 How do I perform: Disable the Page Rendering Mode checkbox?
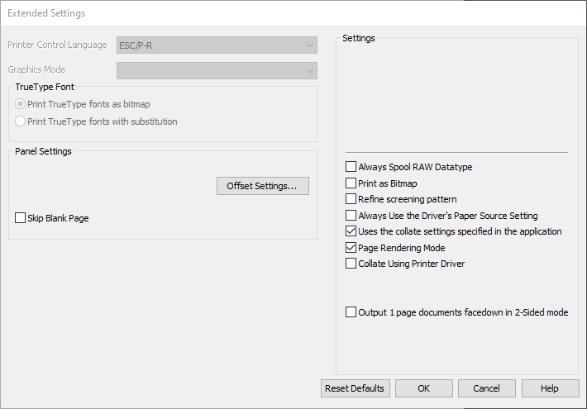click(351, 248)
